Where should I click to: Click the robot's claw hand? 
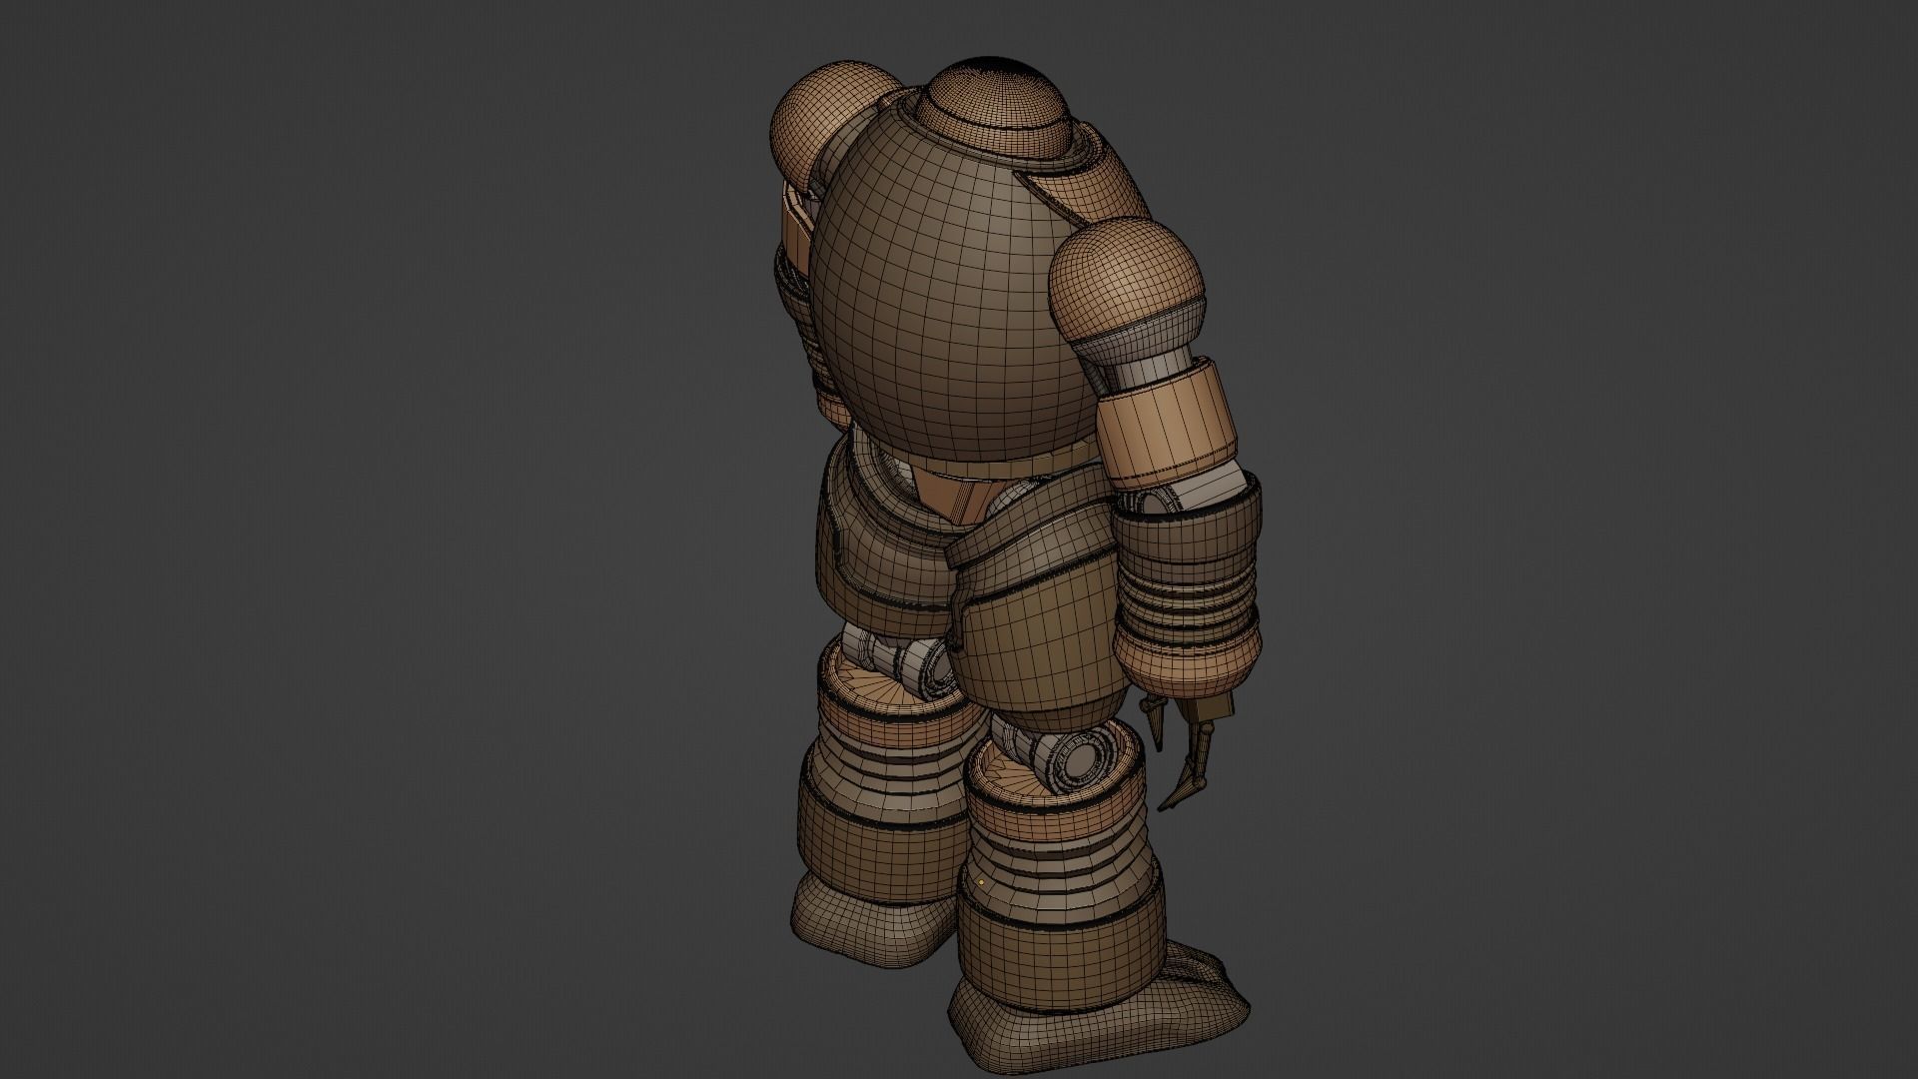tap(1189, 749)
